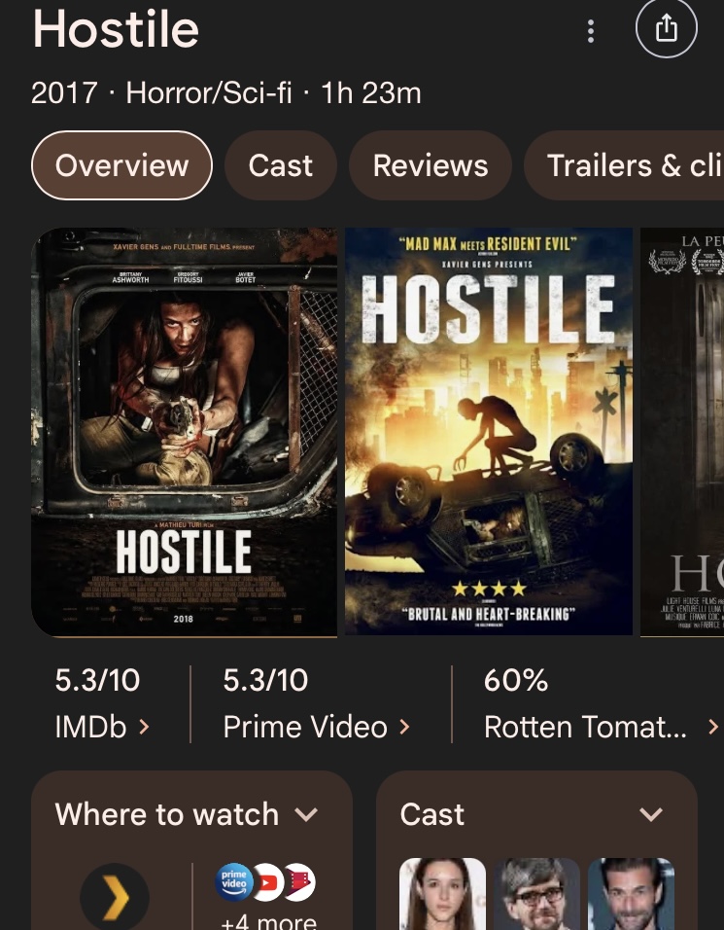Image resolution: width=724 pixels, height=930 pixels.
Task: Open the cast photo of the smiling bearded man
Action: 631,894
